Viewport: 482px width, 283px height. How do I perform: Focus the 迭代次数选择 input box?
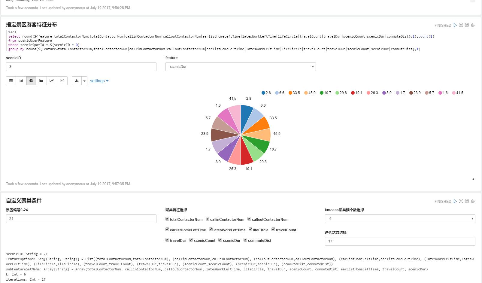(x=400, y=241)
